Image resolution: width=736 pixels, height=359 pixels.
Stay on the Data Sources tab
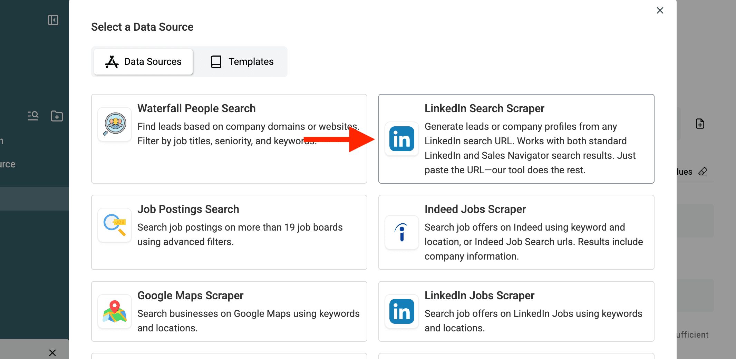143,61
